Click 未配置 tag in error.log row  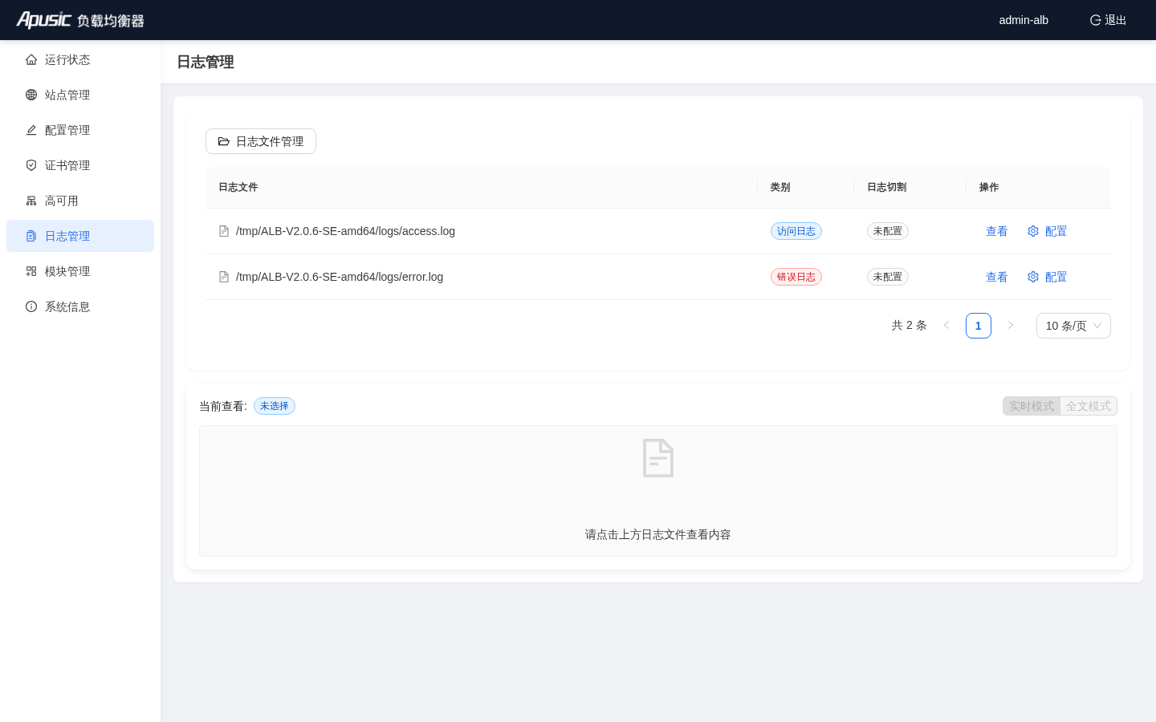pyautogui.click(x=888, y=277)
